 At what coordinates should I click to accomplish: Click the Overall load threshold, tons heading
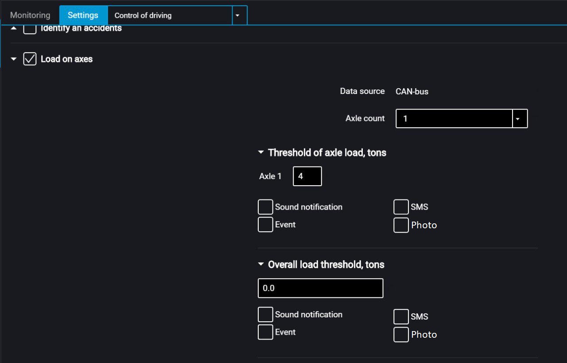coord(326,265)
